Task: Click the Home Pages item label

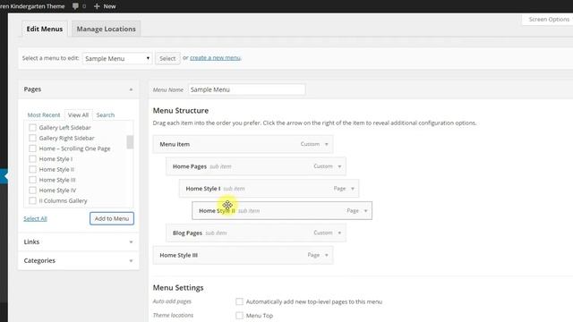Action: (190, 166)
